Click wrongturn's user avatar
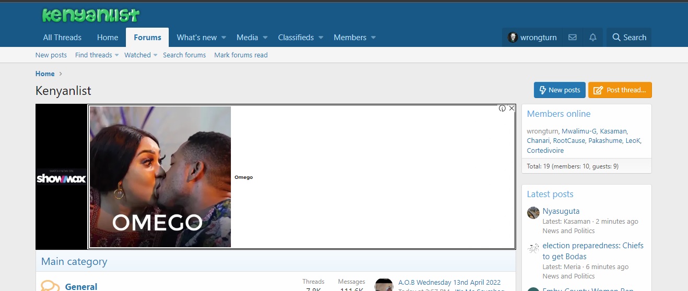The image size is (688, 291). click(513, 38)
